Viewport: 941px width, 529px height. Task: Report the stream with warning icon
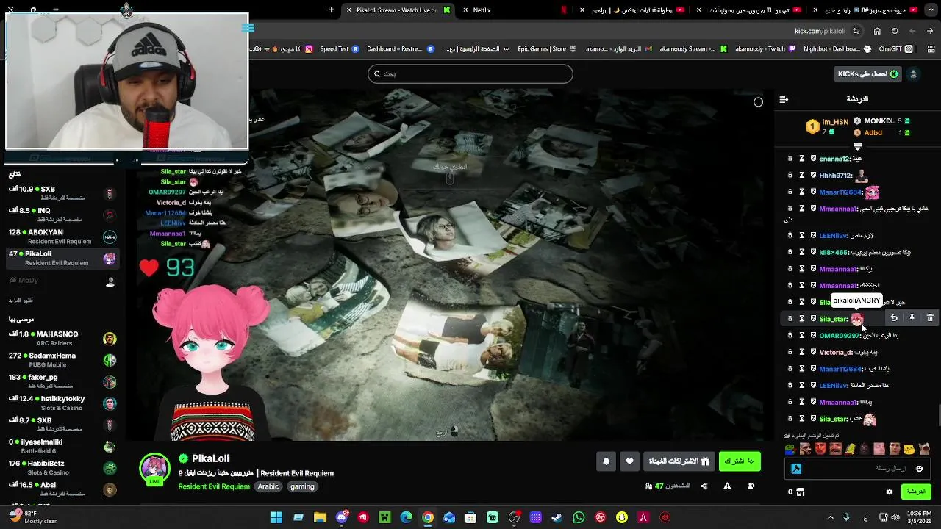(727, 486)
